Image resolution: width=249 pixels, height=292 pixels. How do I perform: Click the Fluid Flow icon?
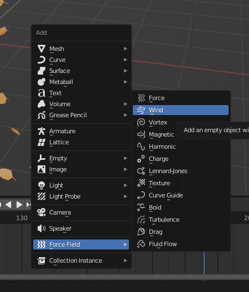141,244
